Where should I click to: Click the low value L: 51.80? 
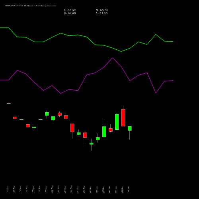101,14
